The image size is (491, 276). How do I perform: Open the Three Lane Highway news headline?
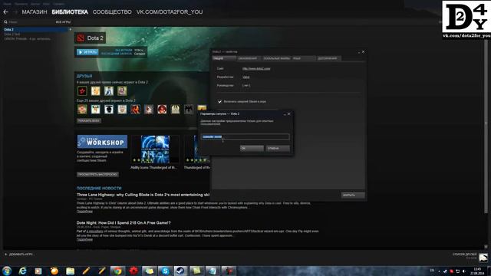(x=143, y=195)
